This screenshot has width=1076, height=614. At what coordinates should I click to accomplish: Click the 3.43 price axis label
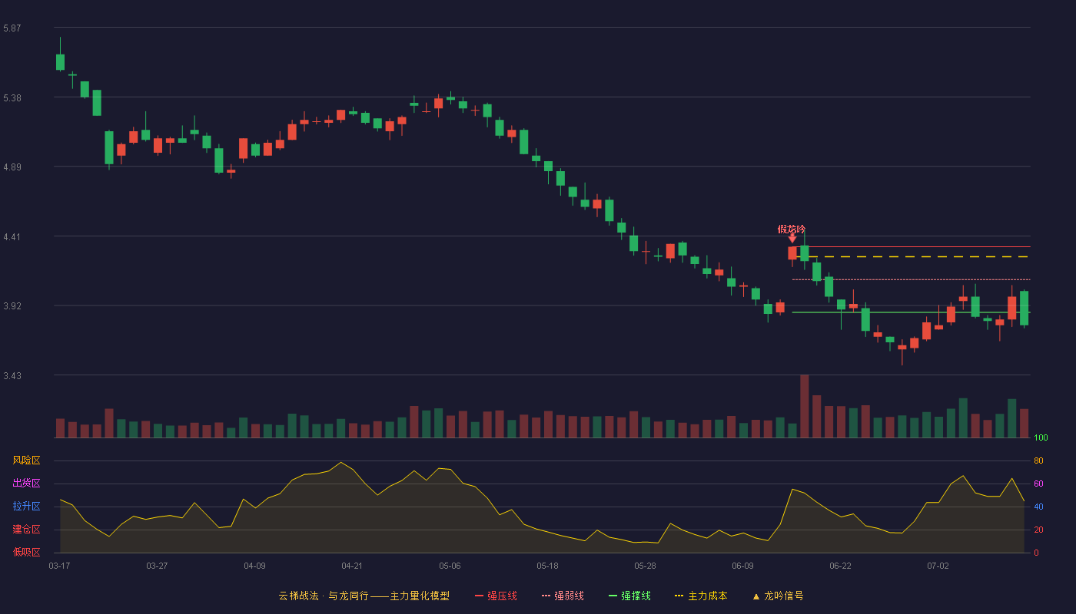12,376
